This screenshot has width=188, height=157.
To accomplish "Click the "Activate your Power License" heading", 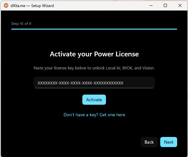I will [x=94, y=54].
